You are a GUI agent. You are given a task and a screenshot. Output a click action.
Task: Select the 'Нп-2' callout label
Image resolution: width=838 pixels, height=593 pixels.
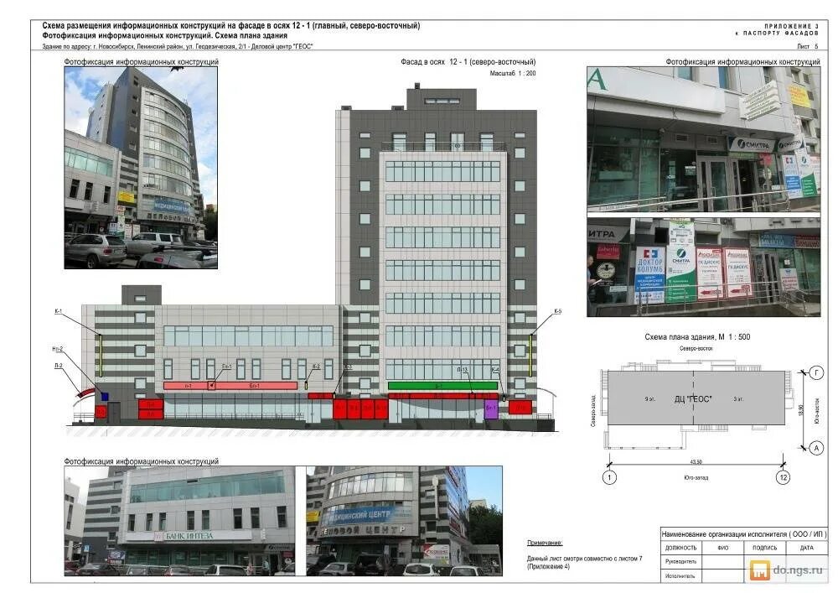(58, 349)
